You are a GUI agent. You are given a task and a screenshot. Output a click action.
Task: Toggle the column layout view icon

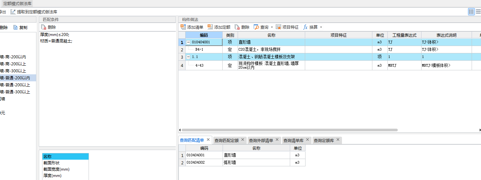[x=471, y=12]
